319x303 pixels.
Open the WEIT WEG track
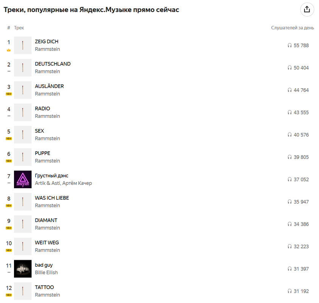click(x=47, y=243)
